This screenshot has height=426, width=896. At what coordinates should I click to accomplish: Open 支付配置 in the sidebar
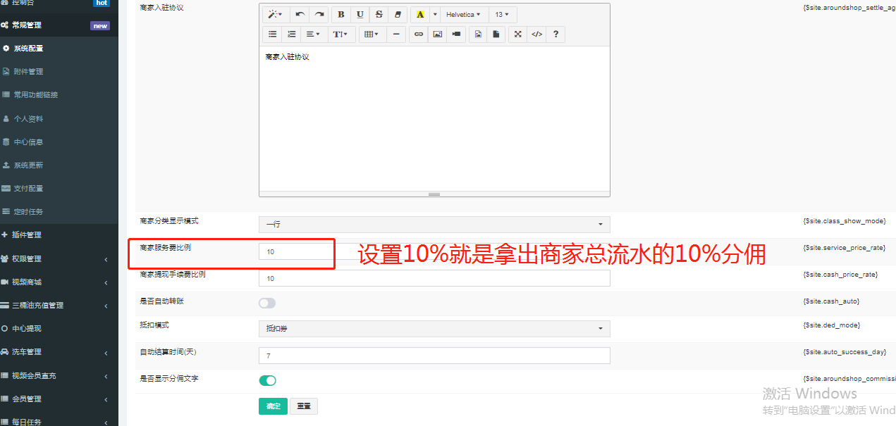click(59, 189)
